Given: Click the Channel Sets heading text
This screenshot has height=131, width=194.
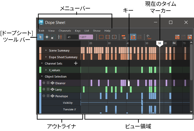Looking at the screenshot, I should click(54, 64).
